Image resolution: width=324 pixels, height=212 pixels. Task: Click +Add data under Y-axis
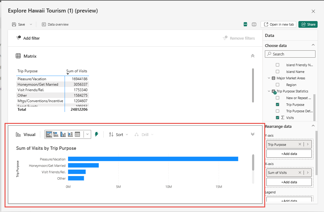coord(289,154)
